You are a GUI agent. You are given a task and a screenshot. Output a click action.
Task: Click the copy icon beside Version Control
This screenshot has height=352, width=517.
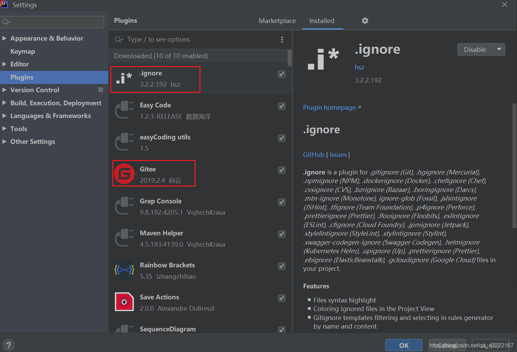(x=101, y=90)
